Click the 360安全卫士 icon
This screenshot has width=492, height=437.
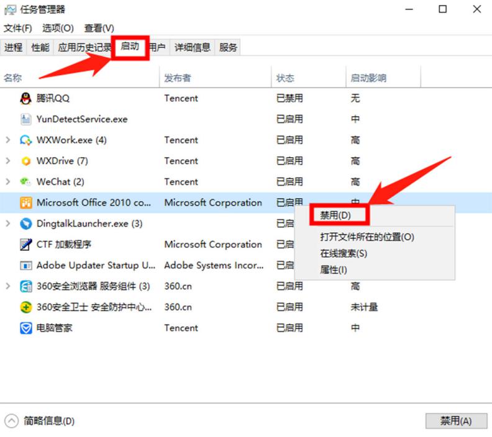(25, 307)
